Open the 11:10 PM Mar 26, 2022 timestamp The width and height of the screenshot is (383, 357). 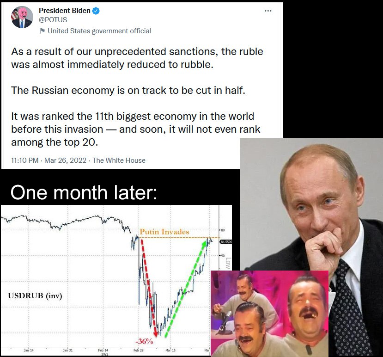[x=49, y=160]
